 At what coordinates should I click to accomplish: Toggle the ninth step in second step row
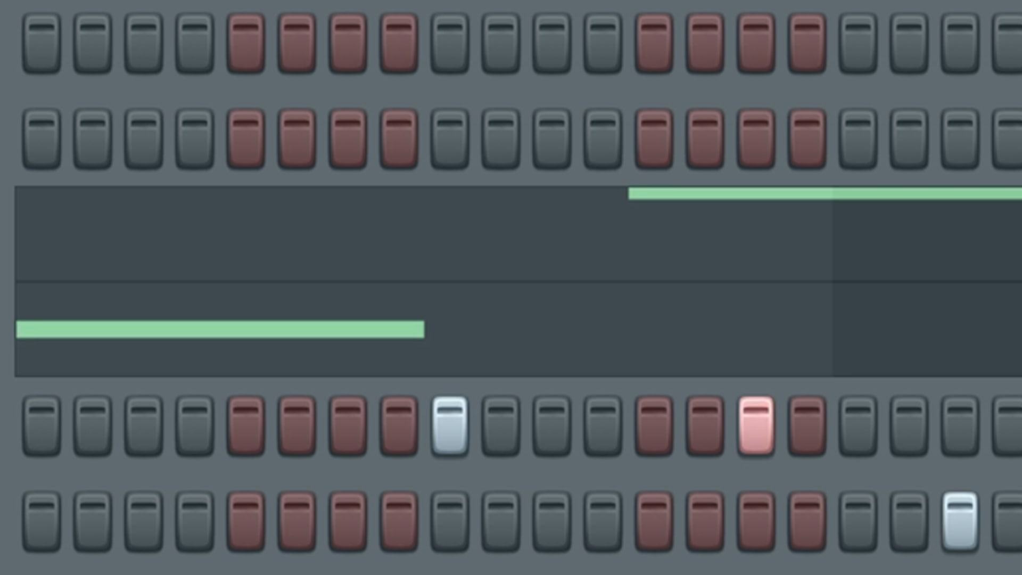tap(450, 139)
